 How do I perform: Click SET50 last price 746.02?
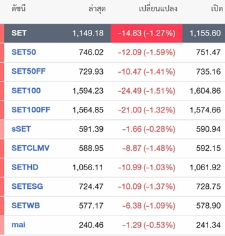[x=91, y=52]
